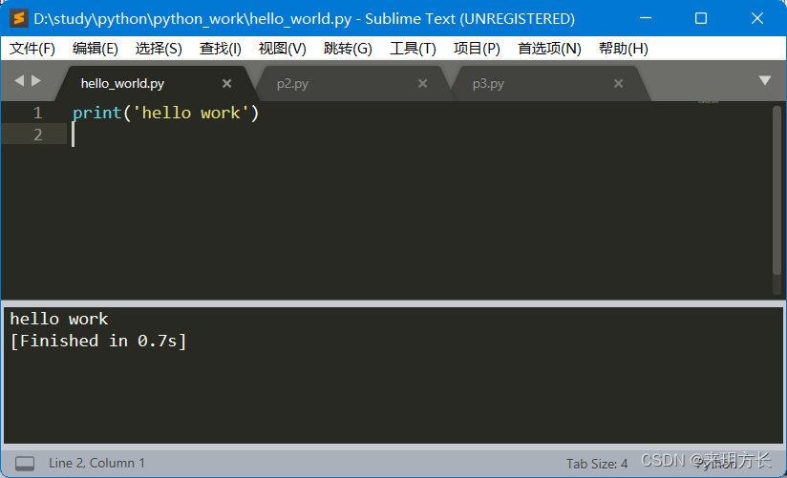Open the 项目(P) menu
Viewport: 787px width, 478px height.
[x=477, y=49]
